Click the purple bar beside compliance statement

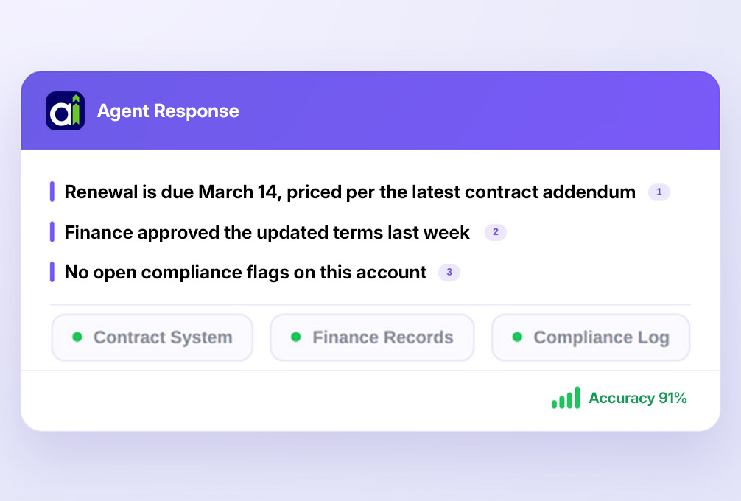coord(52,273)
